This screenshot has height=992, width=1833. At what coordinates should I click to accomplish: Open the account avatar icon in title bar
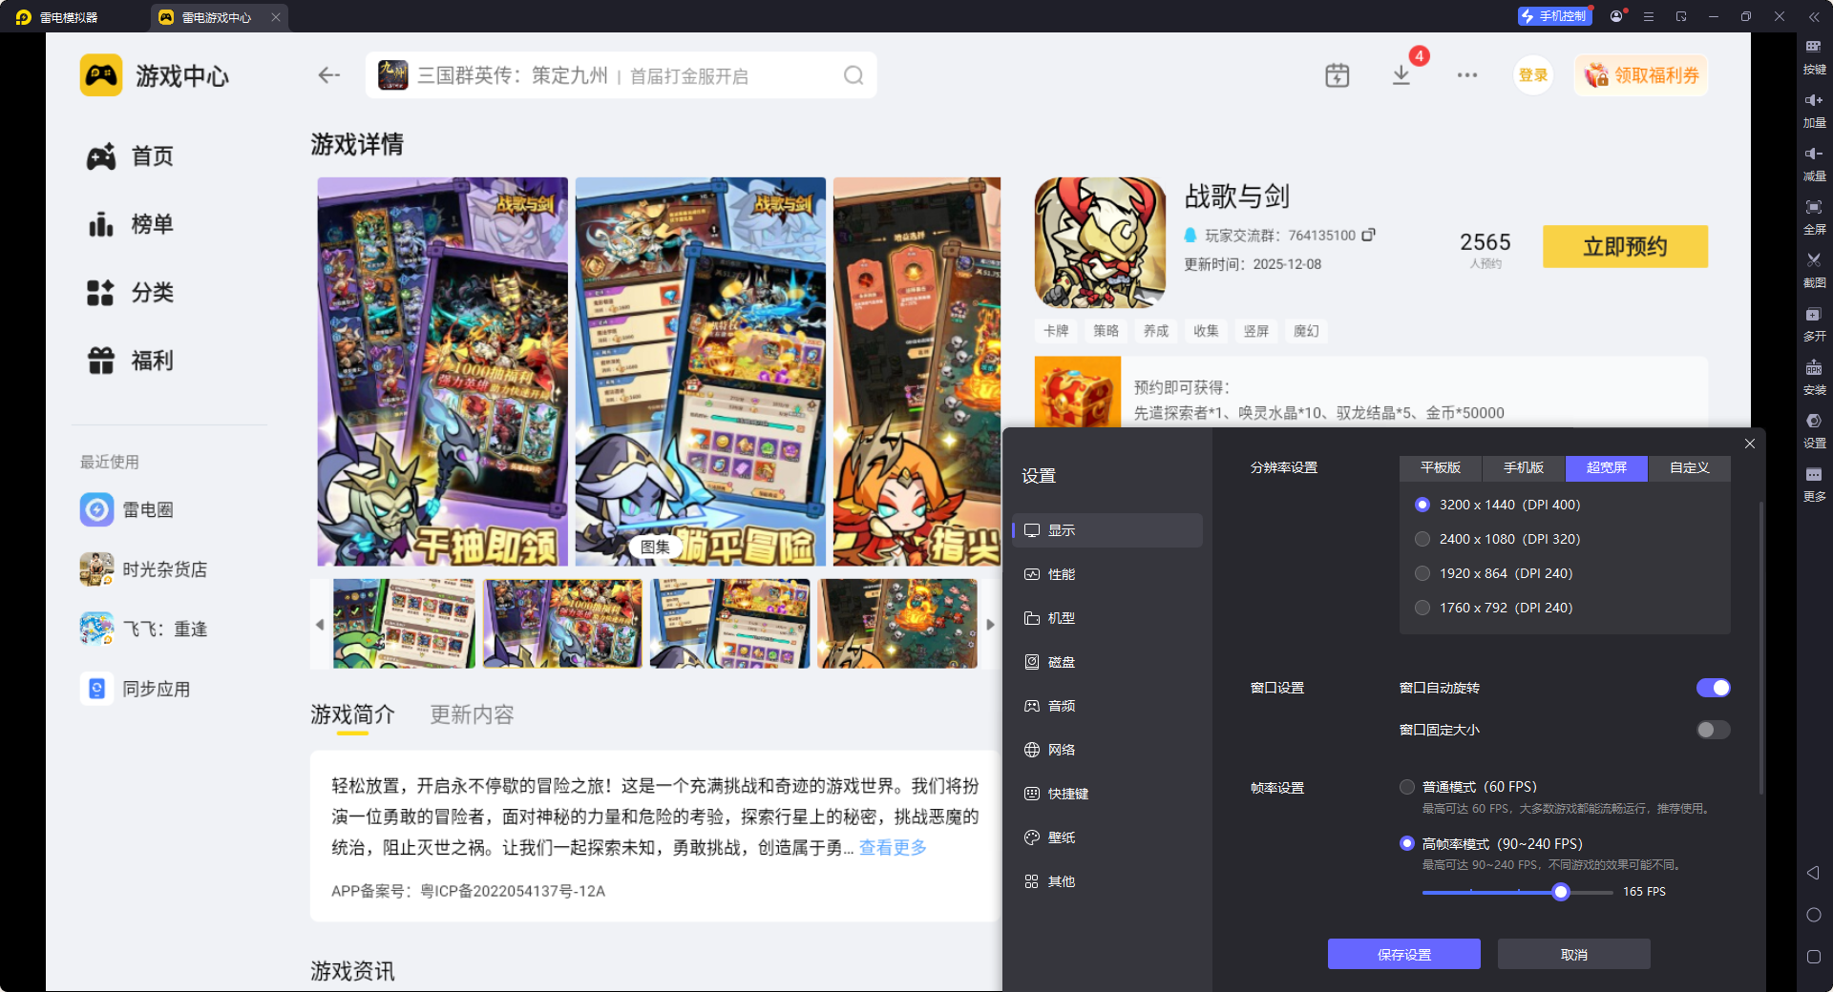pyautogui.click(x=1616, y=16)
